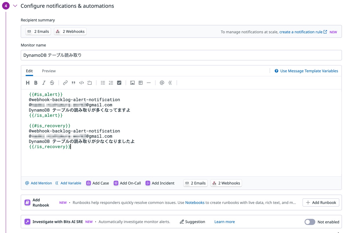Apply italic formatting to the message
This screenshot has height=233, width=344.
(x=44, y=83)
